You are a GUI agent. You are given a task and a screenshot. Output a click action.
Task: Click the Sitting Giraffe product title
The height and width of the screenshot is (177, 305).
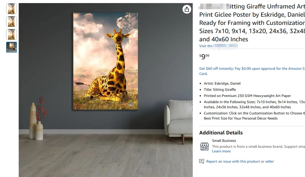point(252,23)
